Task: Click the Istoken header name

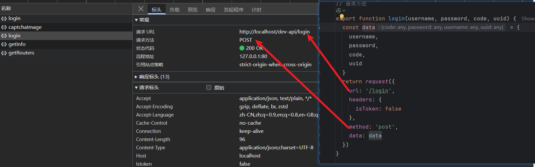Action: pyautogui.click(x=144, y=164)
